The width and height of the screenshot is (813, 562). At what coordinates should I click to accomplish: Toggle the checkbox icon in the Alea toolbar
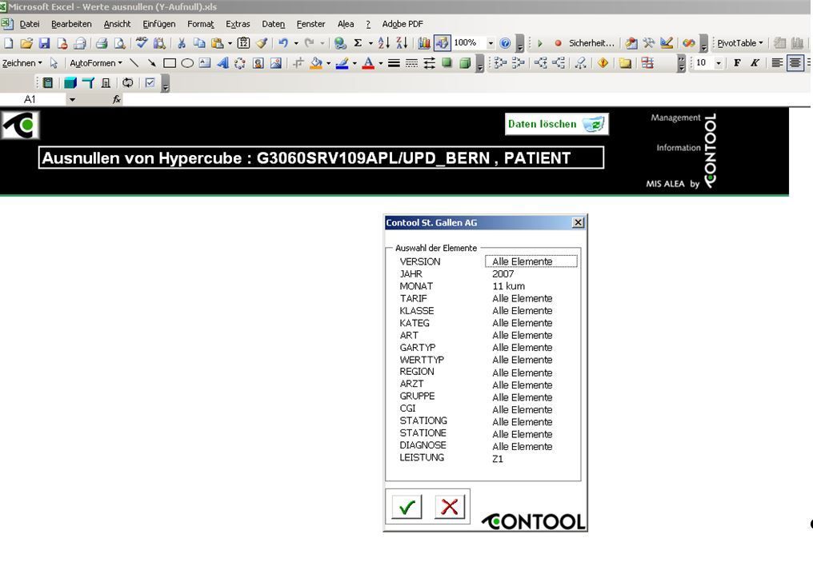click(x=150, y=82)
